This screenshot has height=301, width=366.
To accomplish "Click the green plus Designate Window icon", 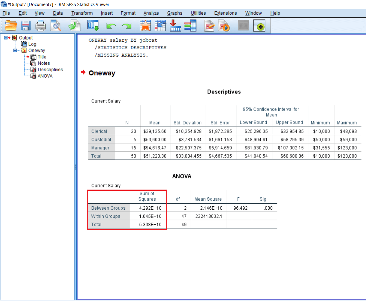I will (x=259, y=26).
